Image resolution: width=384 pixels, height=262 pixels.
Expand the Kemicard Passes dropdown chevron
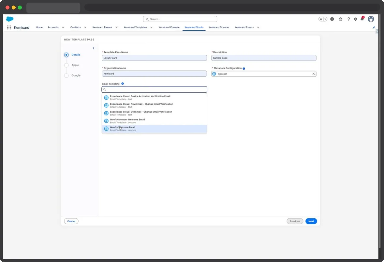[x=116, y=27]
